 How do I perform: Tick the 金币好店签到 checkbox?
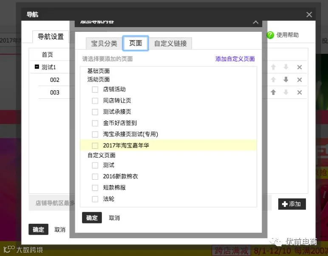[95, 123]
